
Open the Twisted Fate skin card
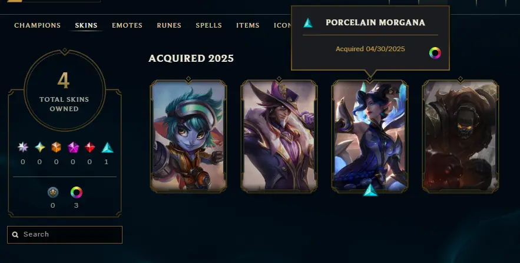(x=279, y=136)
